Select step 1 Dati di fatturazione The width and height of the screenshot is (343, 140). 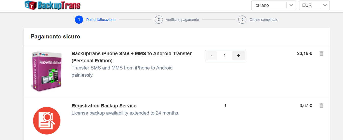tap(101, 20)
